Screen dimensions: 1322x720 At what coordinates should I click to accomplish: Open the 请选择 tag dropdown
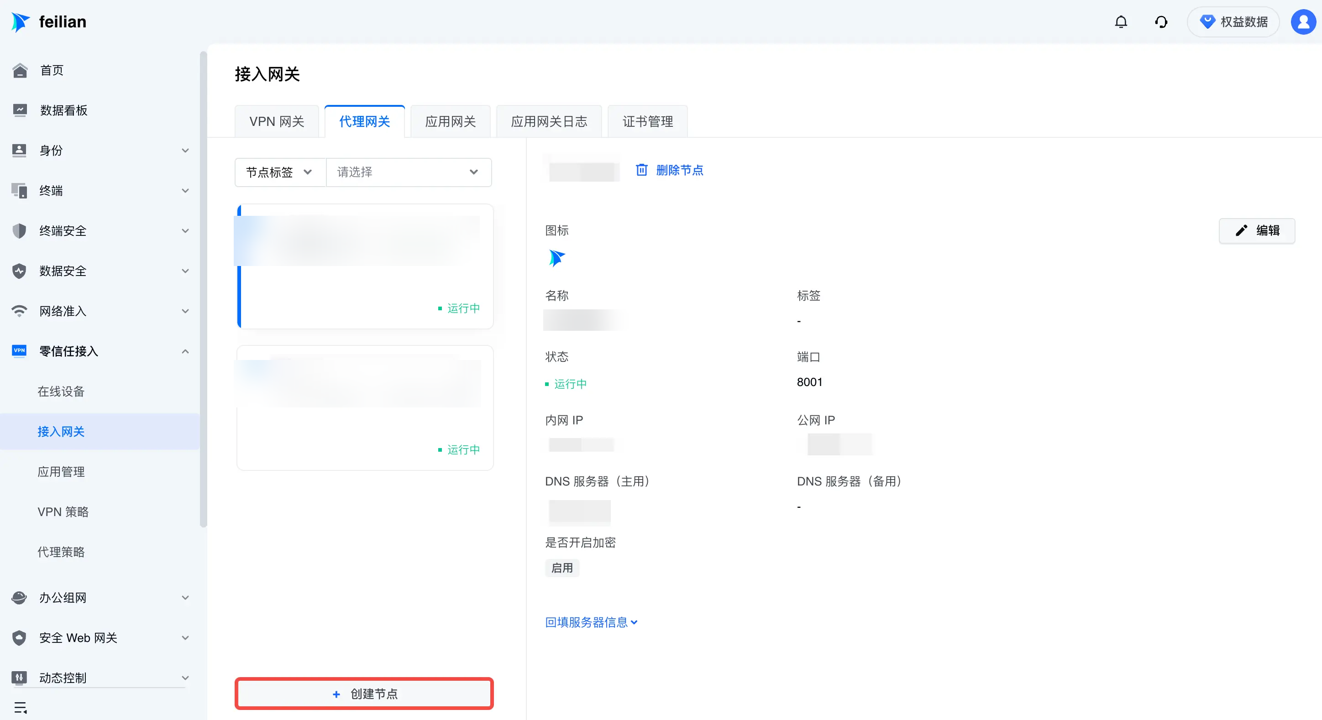tap(409, 172)
